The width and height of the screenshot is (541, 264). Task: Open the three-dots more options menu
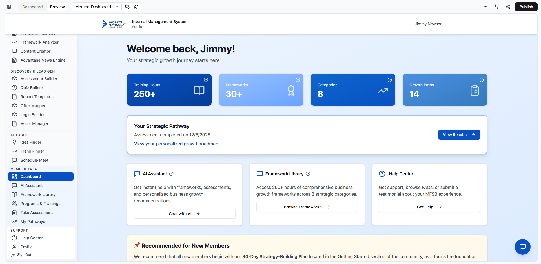[x=485, y=7]
